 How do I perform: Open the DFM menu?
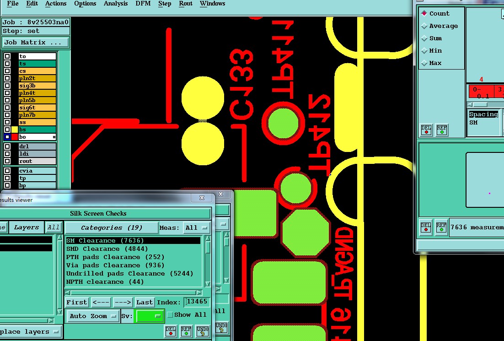point(143,4)
